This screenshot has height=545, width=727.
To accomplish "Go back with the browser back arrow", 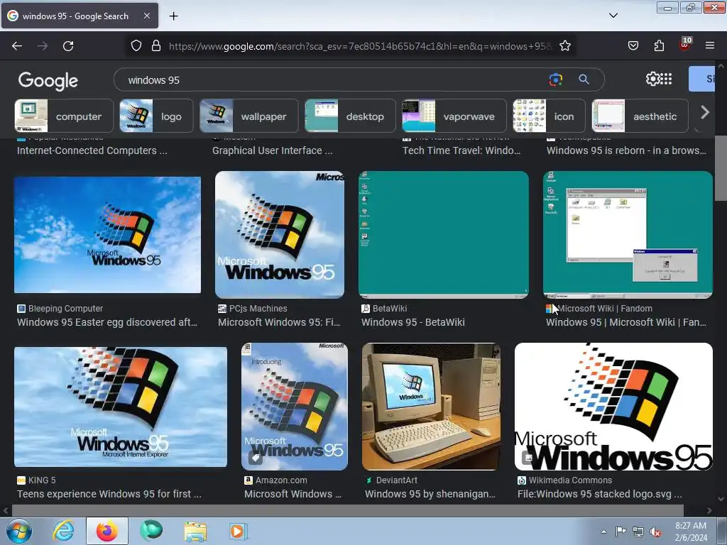I will 17,46.
